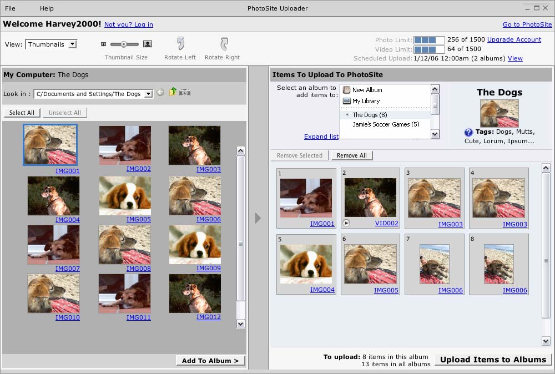Select upload item 8 thumbnail
Viewport: 555px width, 374px height.
click(x=499, y=264)
